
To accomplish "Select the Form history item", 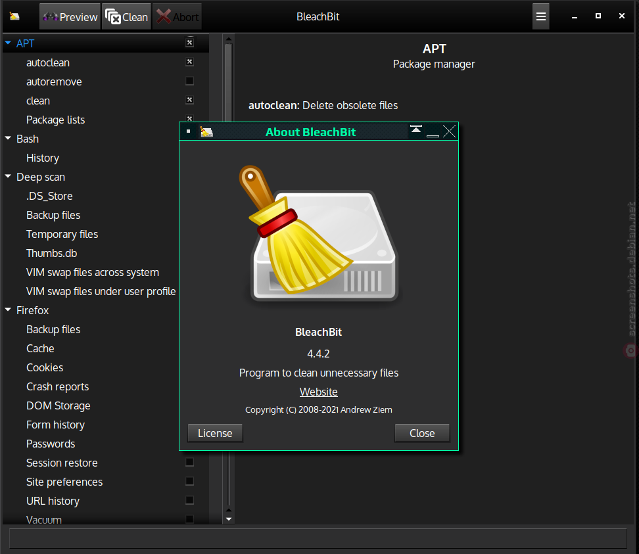I will 55,425.
